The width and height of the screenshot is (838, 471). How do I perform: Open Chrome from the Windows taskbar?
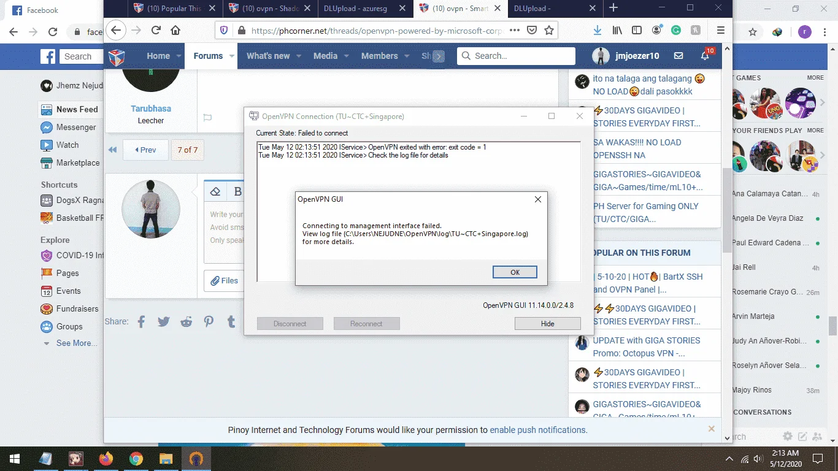(136, 459)
